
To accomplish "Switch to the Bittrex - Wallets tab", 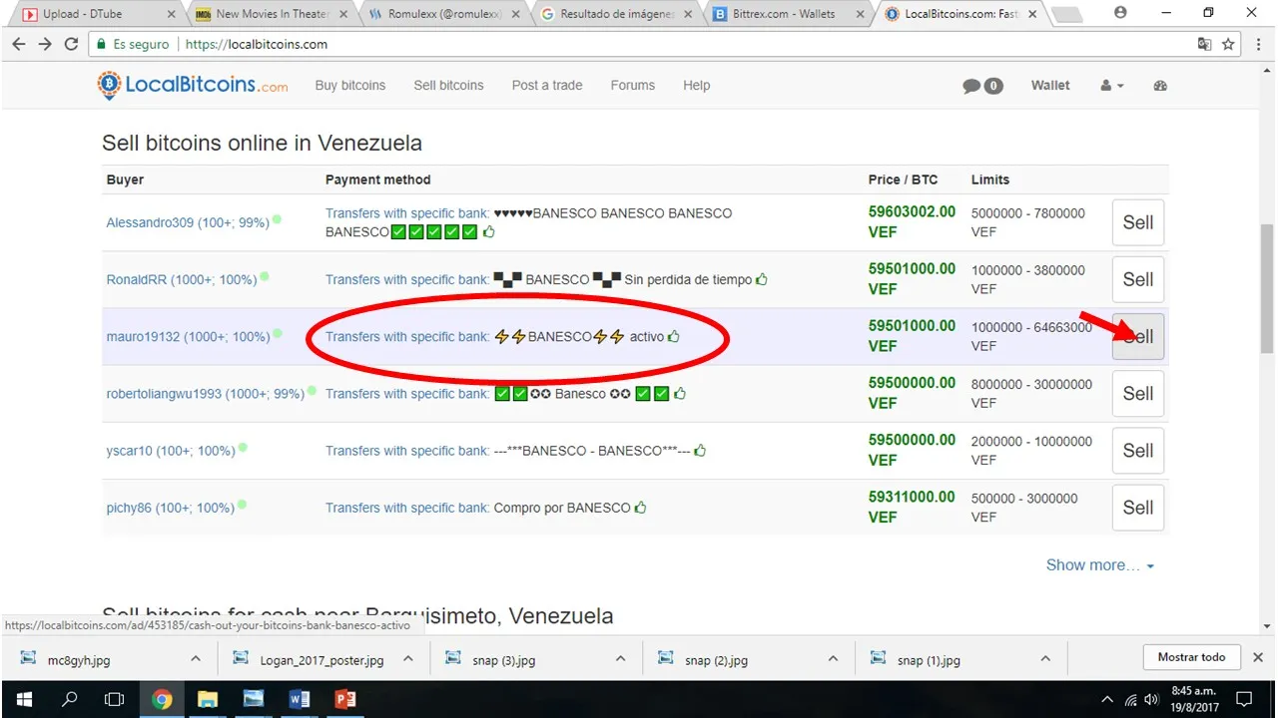I will point(788,14).
